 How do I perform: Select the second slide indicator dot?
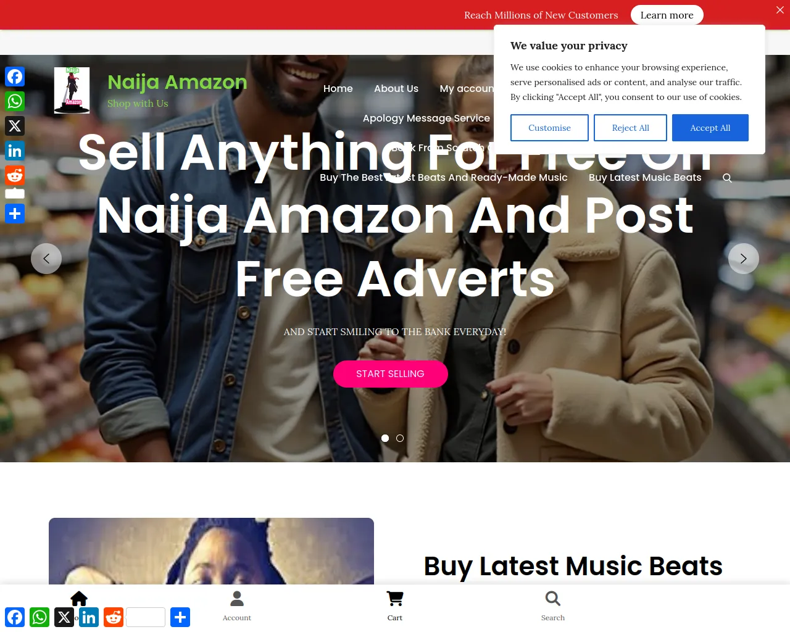click(x=400, y=438)
